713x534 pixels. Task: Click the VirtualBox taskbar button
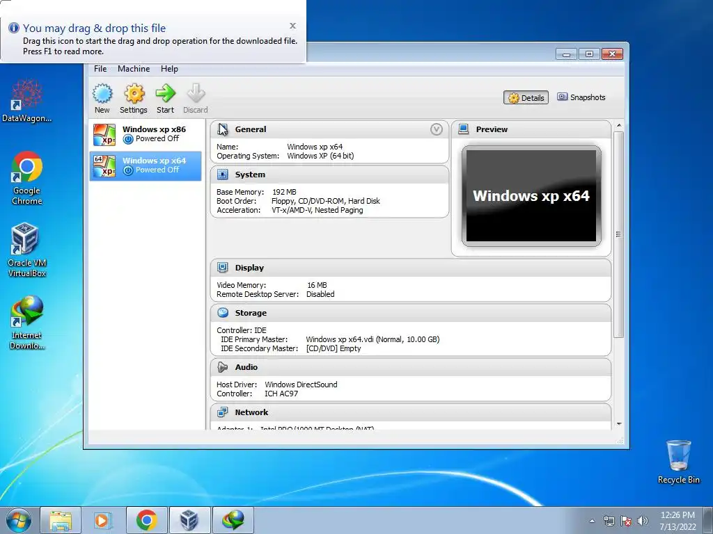(189, 520)
